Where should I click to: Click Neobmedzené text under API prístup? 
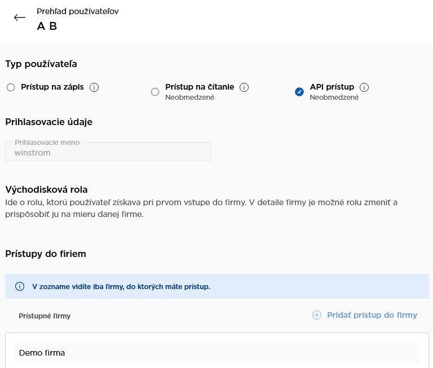tap(334, 97)
